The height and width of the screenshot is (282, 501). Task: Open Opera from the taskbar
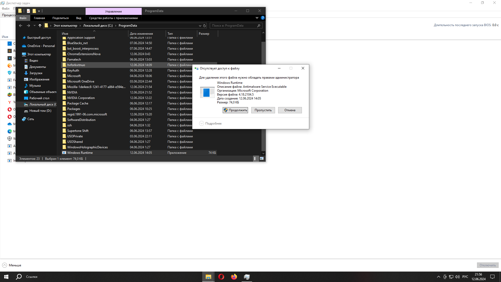click(221, 277)
